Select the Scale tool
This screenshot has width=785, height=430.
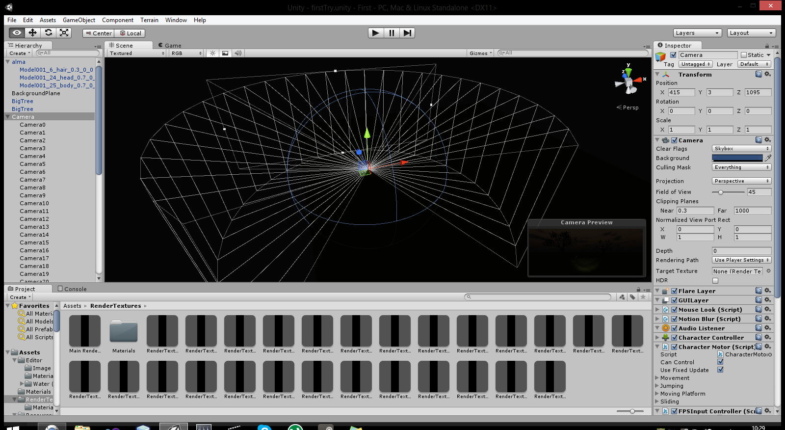pyautogui.click(x=64, y=33)
